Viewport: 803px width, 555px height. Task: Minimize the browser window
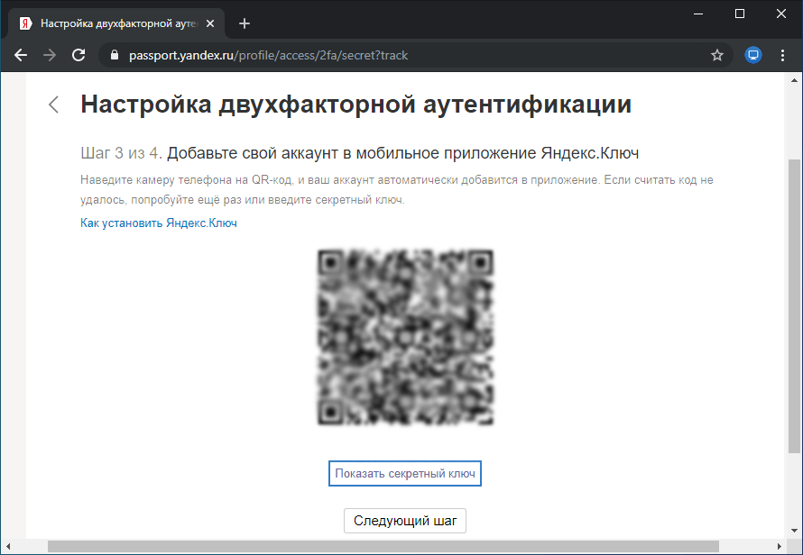pyautogui.click(x=698, y=14)
